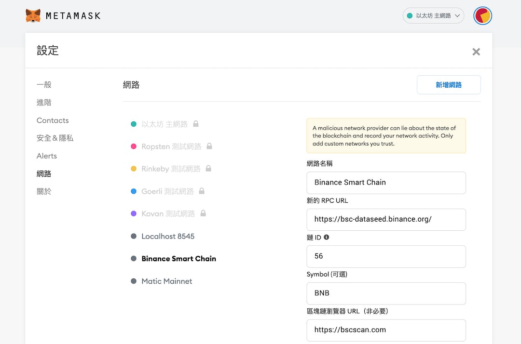Select Localhost 8545 in network list
Image resolution: width=521 pixels, height=344 pixels.
click(x=168, y=236)
